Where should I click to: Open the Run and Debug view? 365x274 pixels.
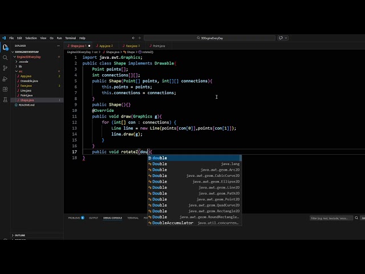point(5,79)
